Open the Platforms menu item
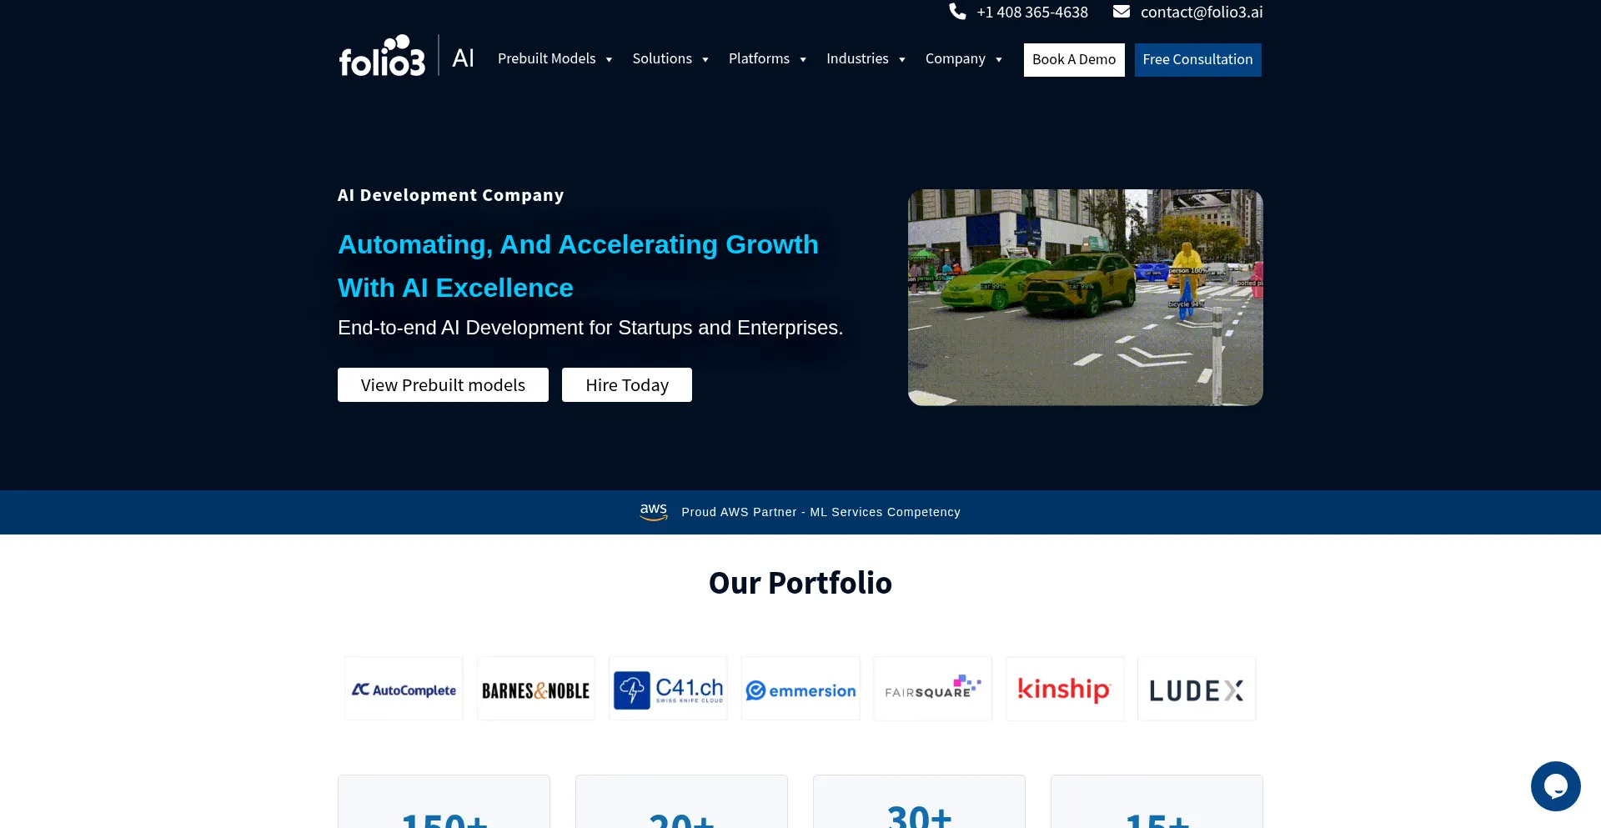This screenshot has width=1601, height=828. [x=759, y=59]
